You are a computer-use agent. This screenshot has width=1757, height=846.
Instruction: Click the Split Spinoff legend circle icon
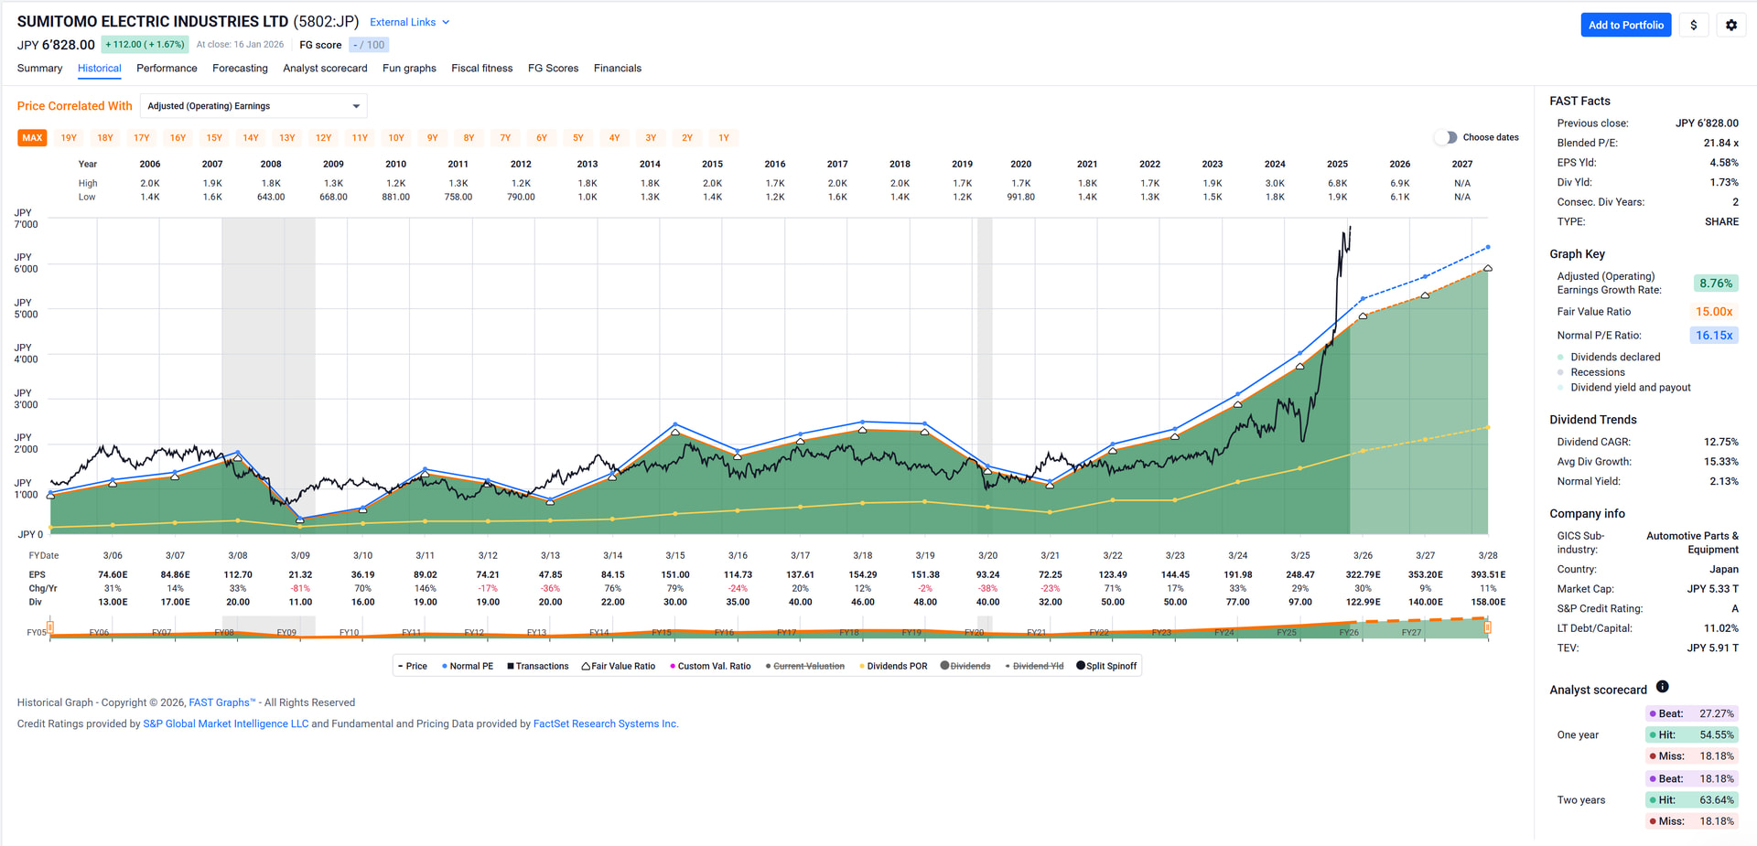click(1081, 667)
